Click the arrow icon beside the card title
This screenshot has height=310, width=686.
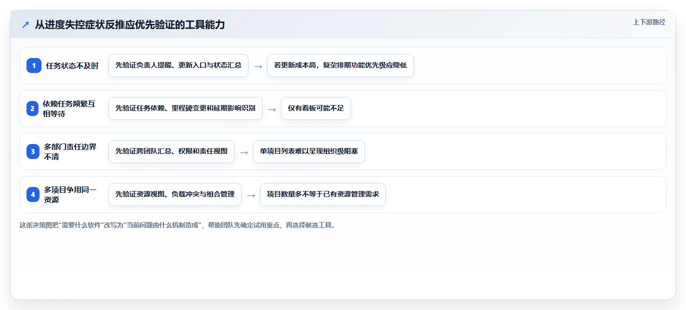(x=25, y=24)
